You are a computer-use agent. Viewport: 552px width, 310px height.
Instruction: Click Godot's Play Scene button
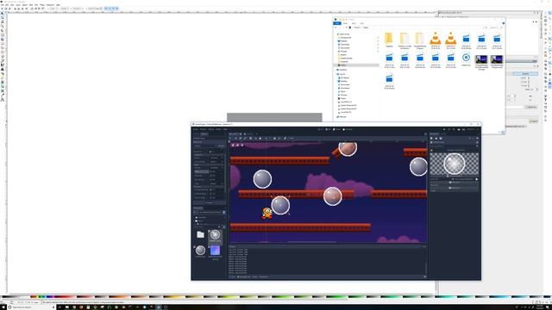click(459, 129)
